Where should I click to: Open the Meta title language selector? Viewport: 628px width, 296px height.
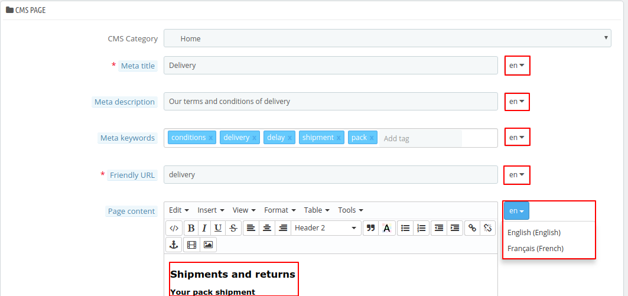[517, 66]
